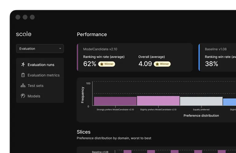Open the Baseline v1.08 card title

tap(215, 49)
